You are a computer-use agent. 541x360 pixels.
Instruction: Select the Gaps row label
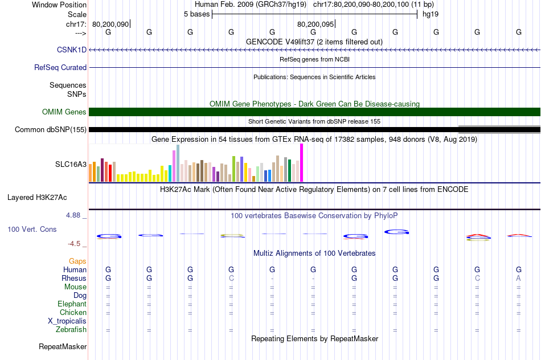77,261
